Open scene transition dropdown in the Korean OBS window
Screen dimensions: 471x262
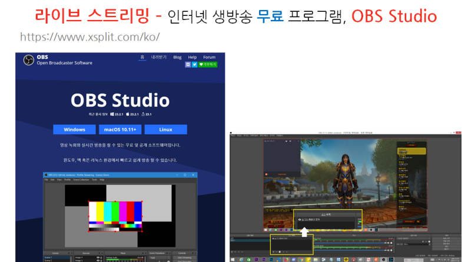pos(414,238)
